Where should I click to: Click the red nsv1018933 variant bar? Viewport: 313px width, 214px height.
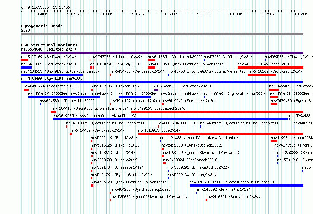[x=221, y=134]
